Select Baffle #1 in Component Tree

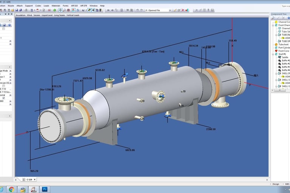(284, 60)
